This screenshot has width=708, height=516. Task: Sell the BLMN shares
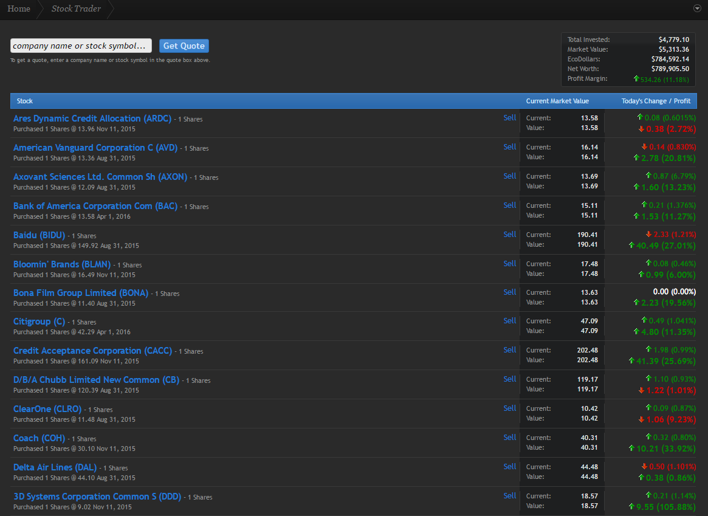coord(510,263)
